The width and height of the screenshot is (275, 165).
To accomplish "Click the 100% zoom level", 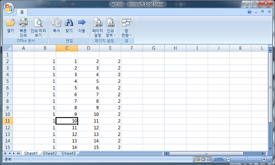I will point(219,159).
